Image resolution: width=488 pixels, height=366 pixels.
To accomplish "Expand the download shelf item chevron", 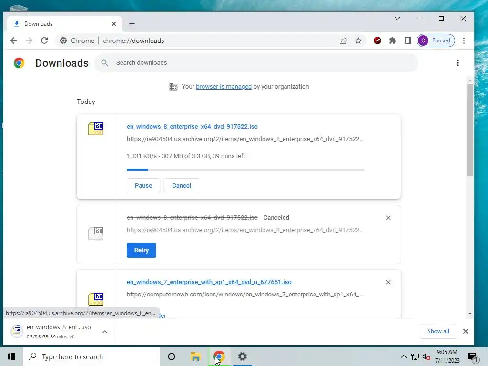I will [x=105, y=332].
